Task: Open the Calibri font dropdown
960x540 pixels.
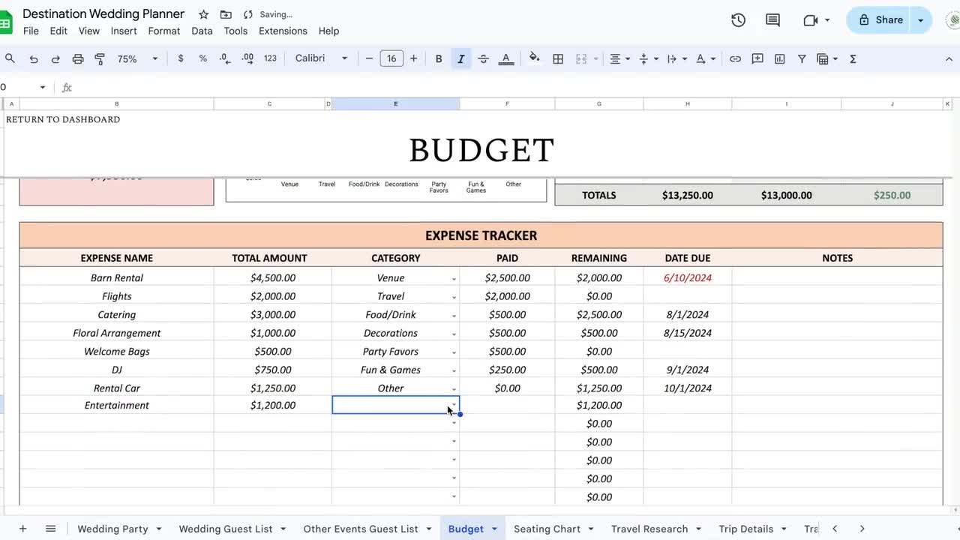Action: [321, 58]
